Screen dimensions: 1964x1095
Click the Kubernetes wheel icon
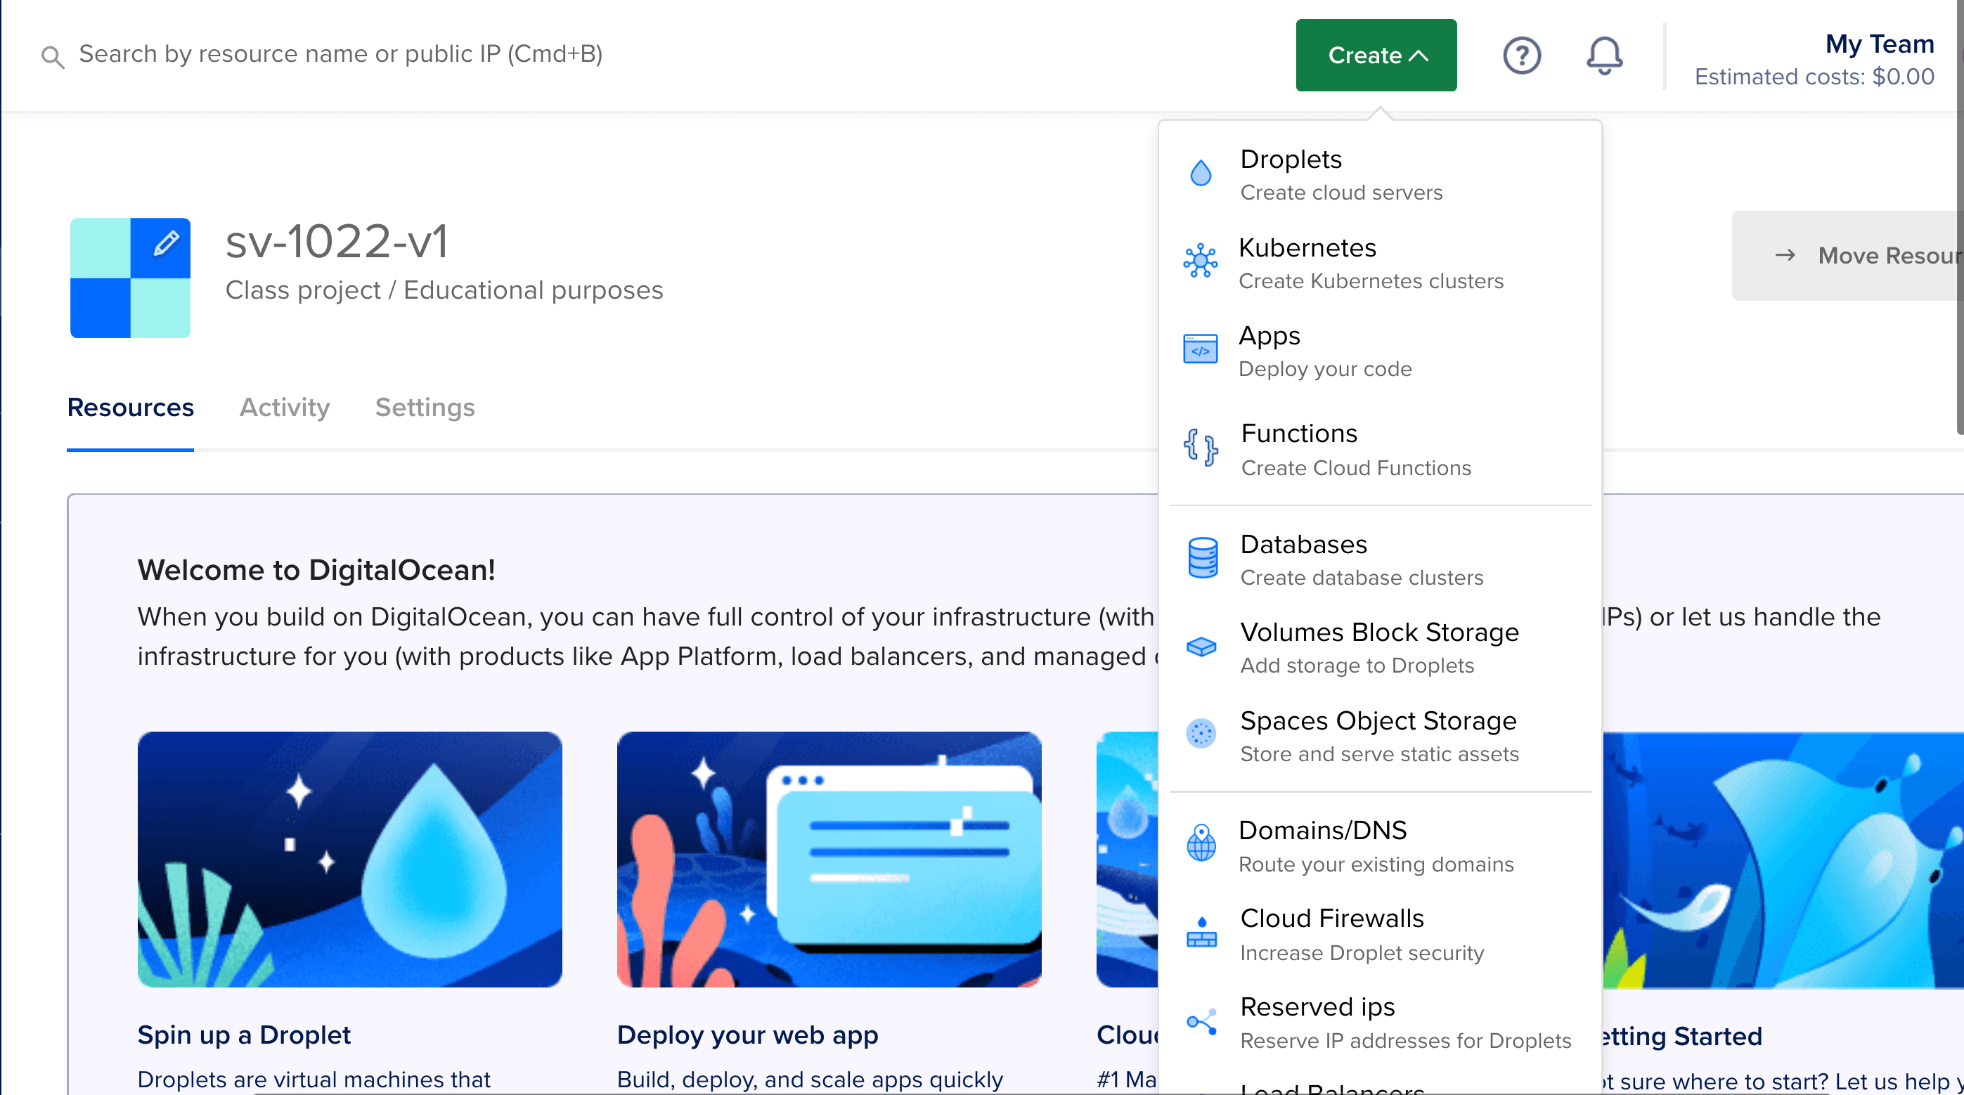tap(1201, 261)
